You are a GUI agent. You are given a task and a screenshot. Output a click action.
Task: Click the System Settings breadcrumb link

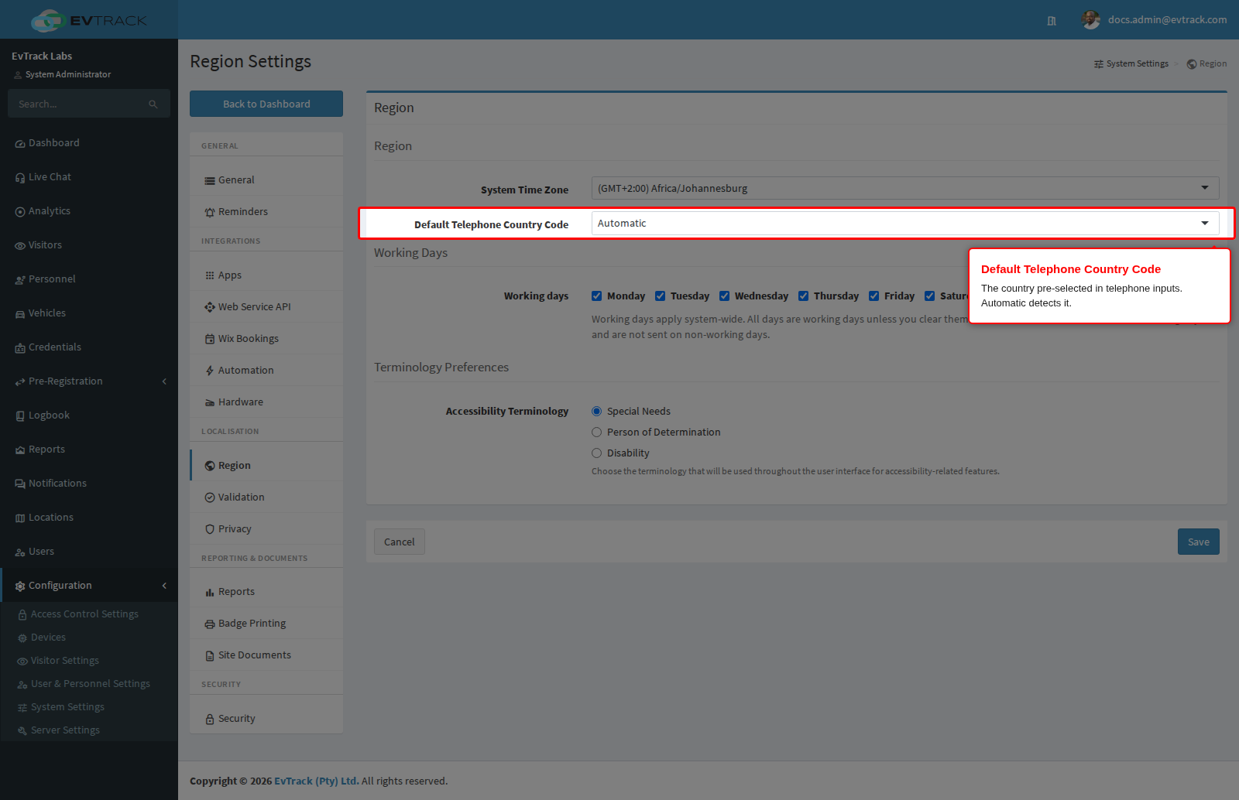click(1131, 64)
